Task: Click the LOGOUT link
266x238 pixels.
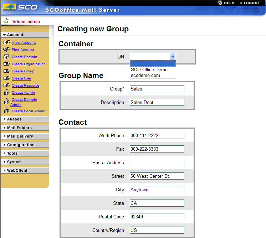Action: point(251,3)
